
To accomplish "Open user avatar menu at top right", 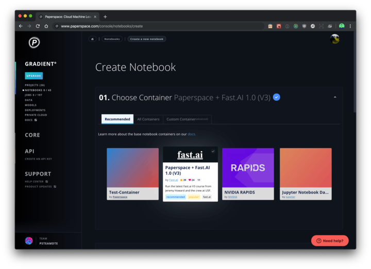I will pyautogui.click(x=335, y=39).
